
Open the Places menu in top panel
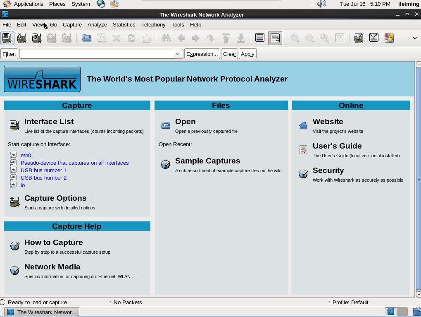coord(57,4)
